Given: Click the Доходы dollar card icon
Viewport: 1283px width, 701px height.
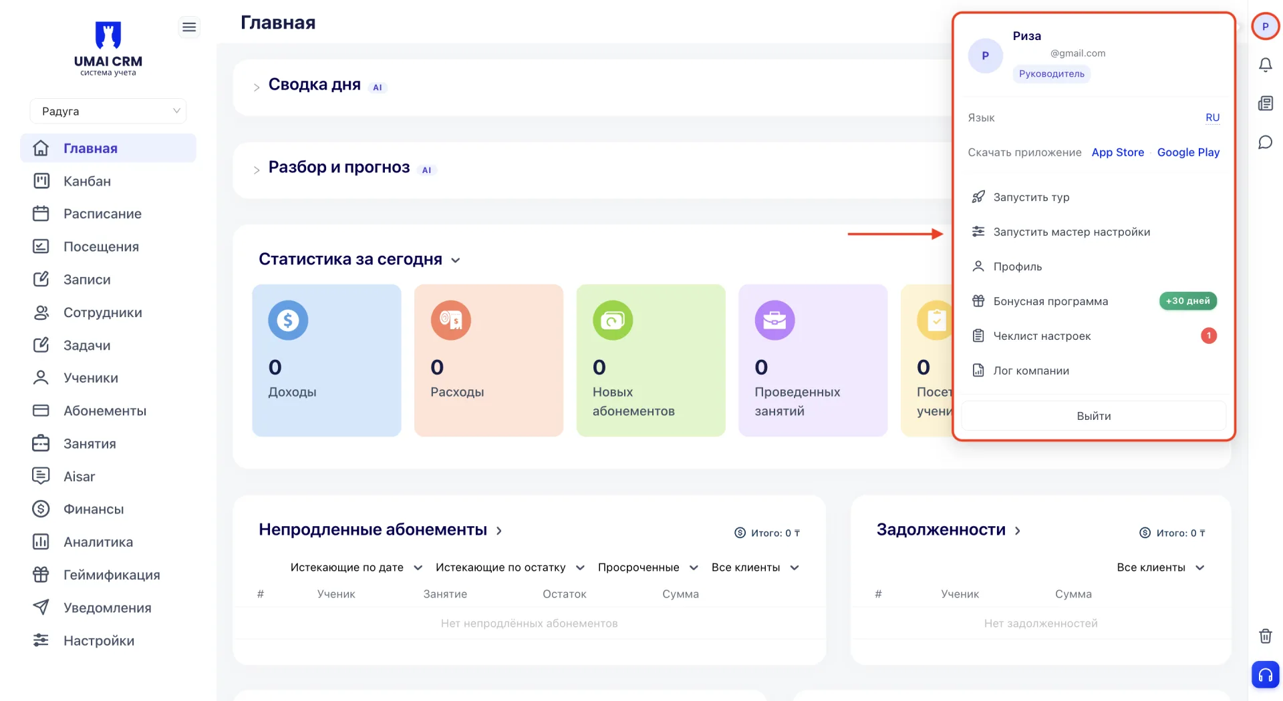Looking at the screenshot, I should point(288,320).
